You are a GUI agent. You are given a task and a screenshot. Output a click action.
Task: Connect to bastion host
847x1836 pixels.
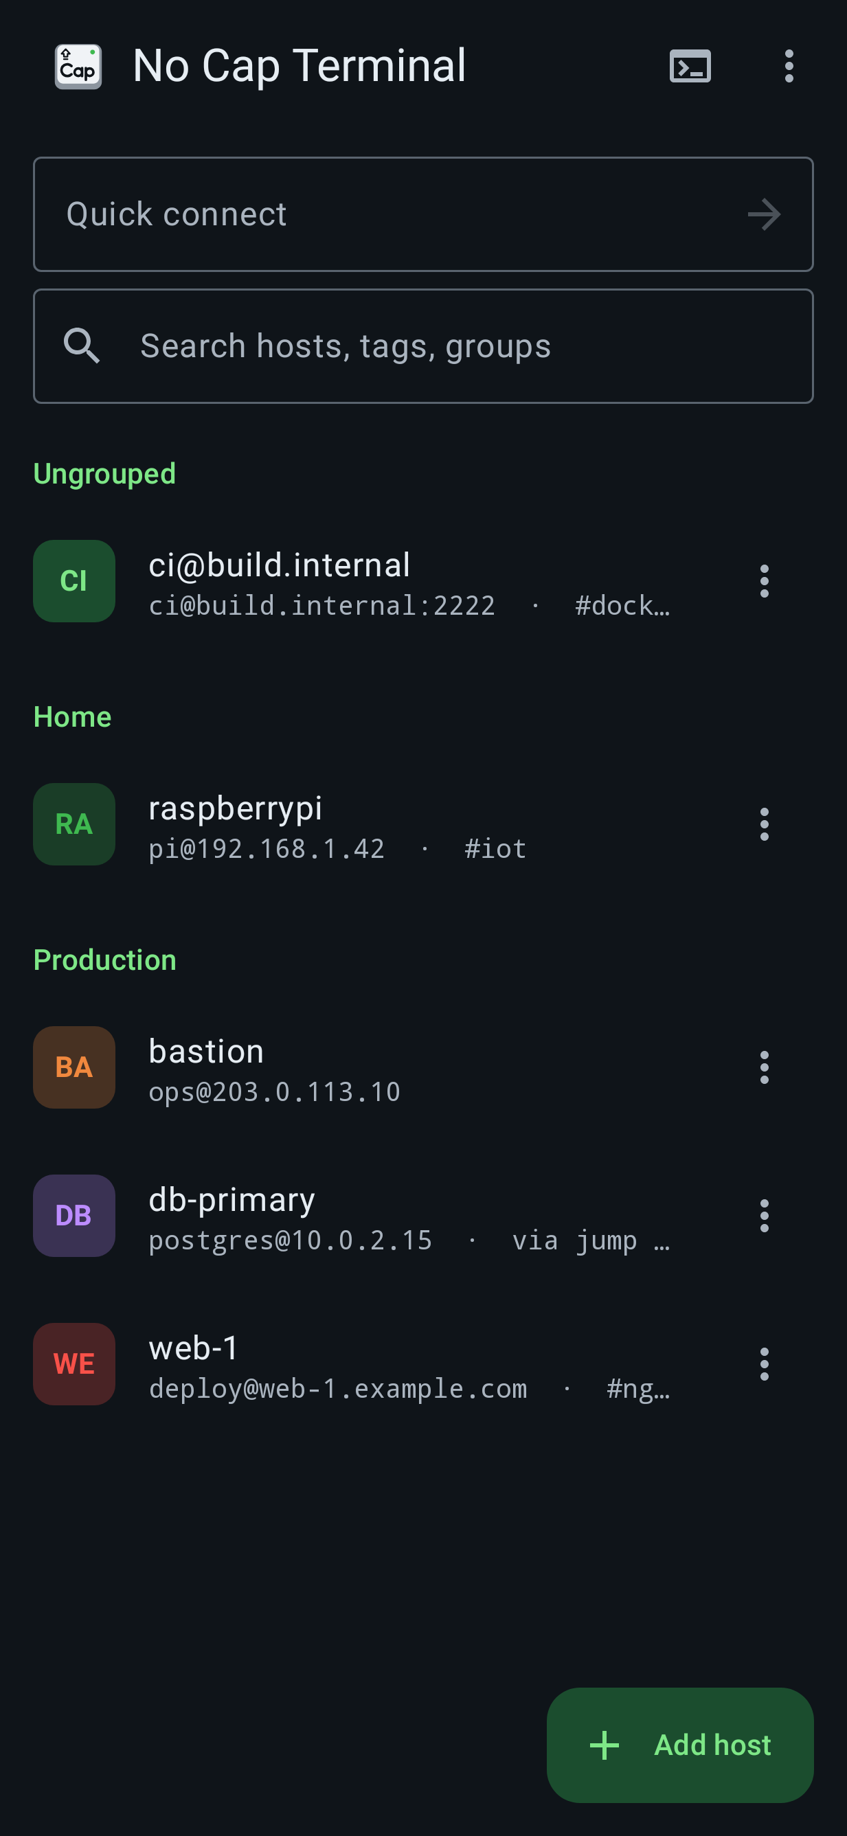point(423,1067)
